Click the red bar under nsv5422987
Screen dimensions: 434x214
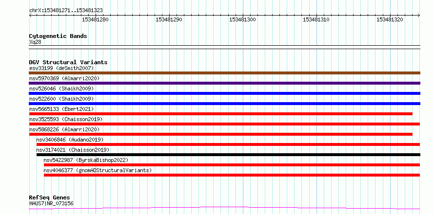[232, 165]
